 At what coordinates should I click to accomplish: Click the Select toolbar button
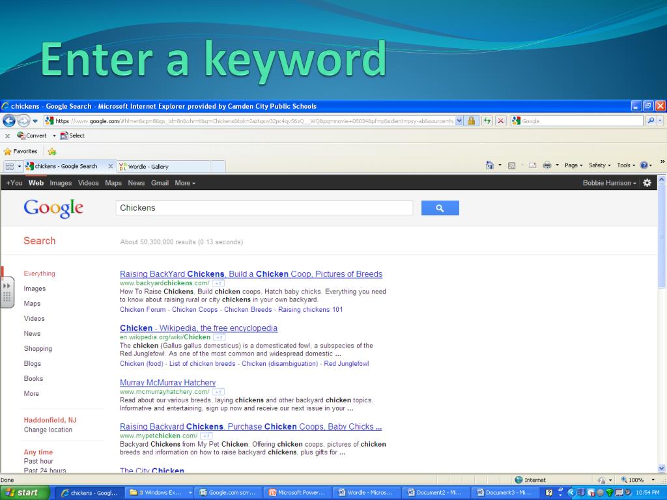pyautogui.click(x=72, y=135)
